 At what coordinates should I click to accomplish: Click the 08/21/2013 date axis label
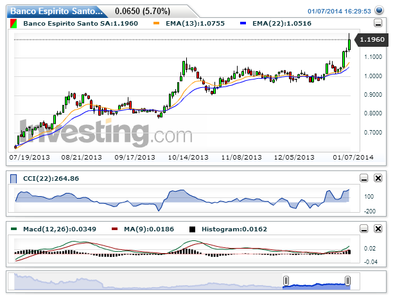coord(82,158)
